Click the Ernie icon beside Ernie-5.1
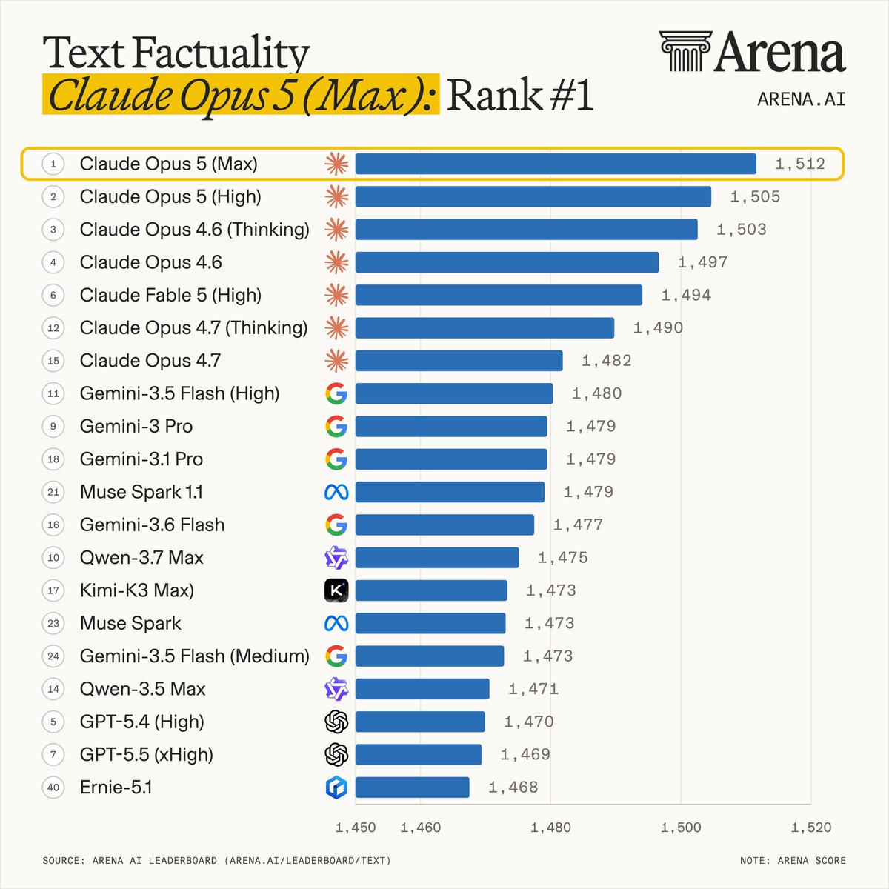Image resolution: width=889 pixels, height=889 pixels. pos(336,787)
